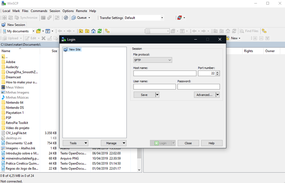Click the local panel Open Directory folder icon
285x183 pixels.
[38, 31]
